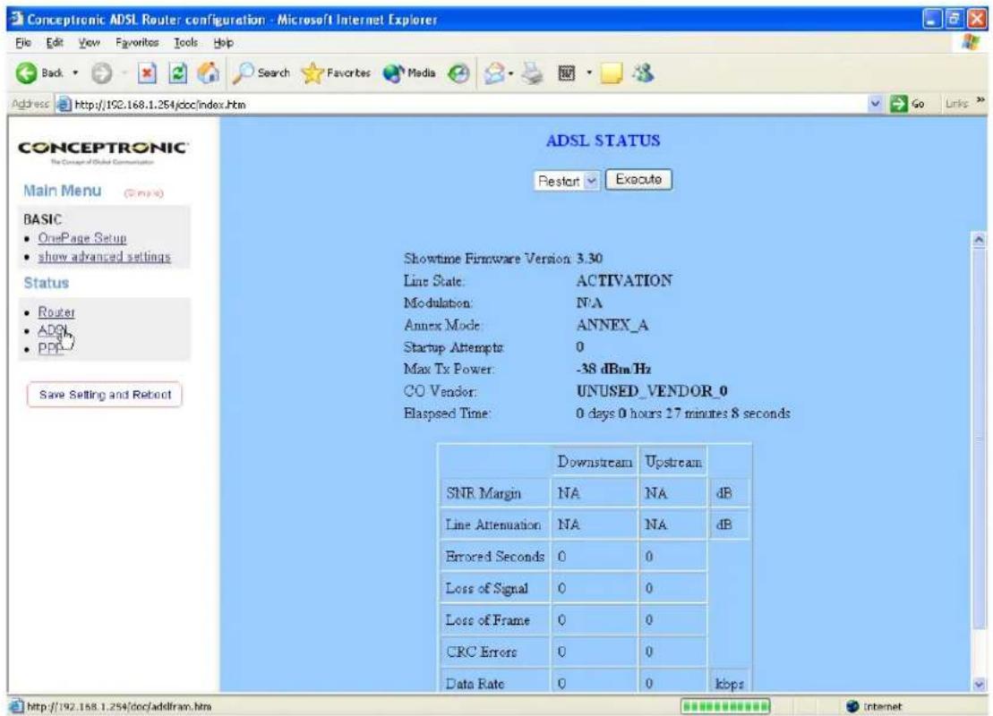Click the Execute button
The image size is (993, 716).
pos(638,180)
